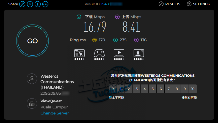Rate recommendation score 9

click(x=185, y=89)
